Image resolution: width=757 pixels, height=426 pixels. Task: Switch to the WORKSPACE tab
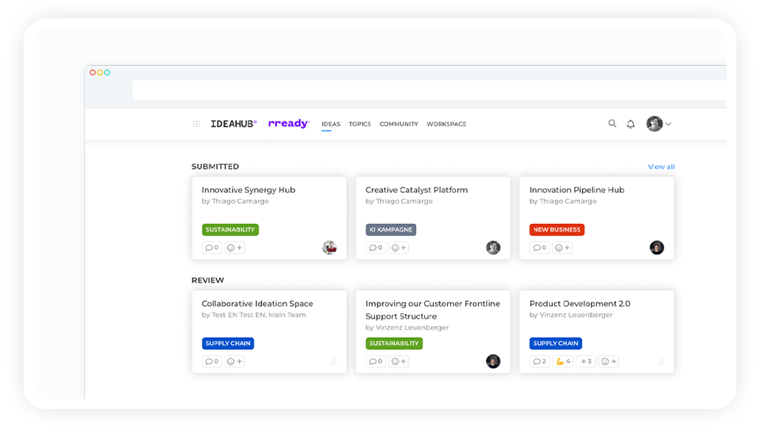pos(446,124)
